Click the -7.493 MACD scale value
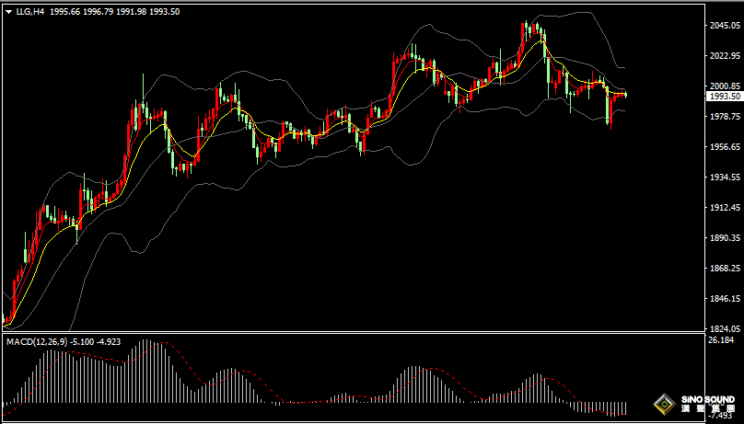The height and width of the screenshot is (424, 744). (x=720, y=416)
